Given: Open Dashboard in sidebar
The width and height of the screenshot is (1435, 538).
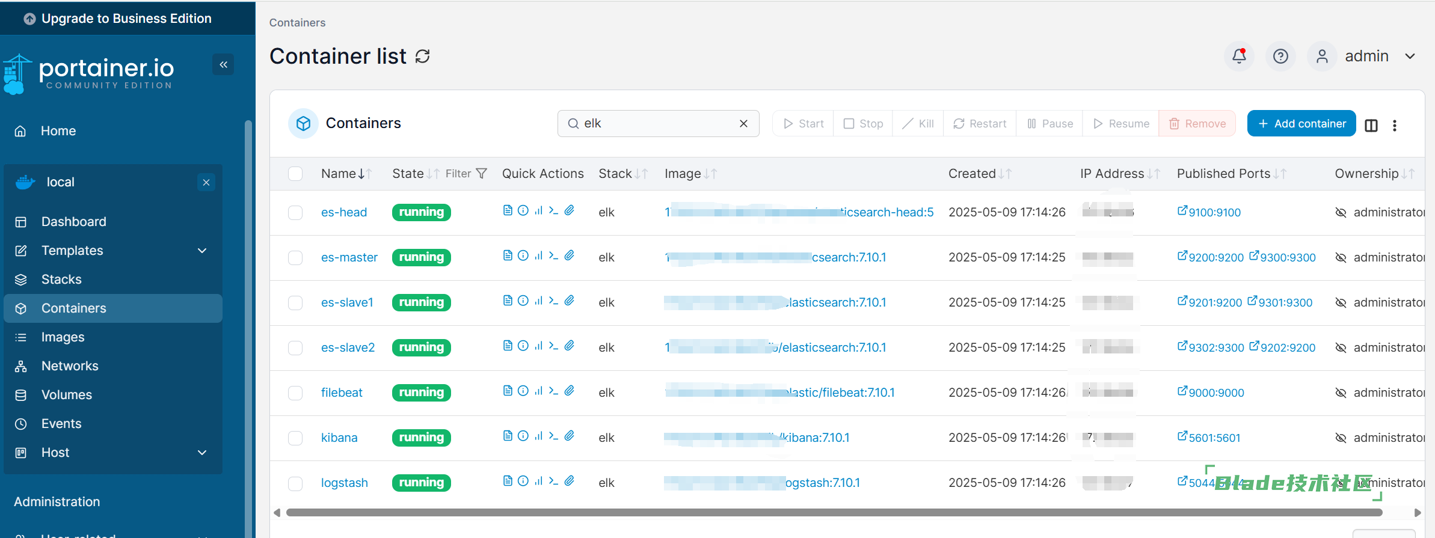Looking at the screenshot, I should click(x=113, y=222).
